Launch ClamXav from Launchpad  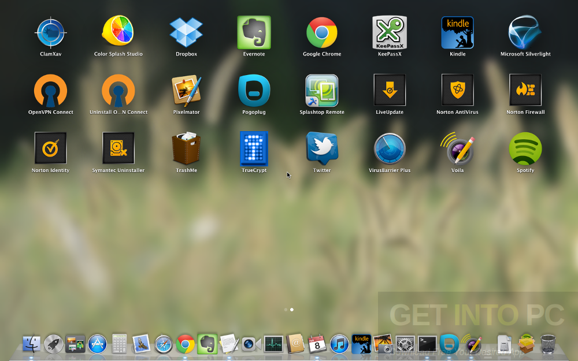click(50, 33)
